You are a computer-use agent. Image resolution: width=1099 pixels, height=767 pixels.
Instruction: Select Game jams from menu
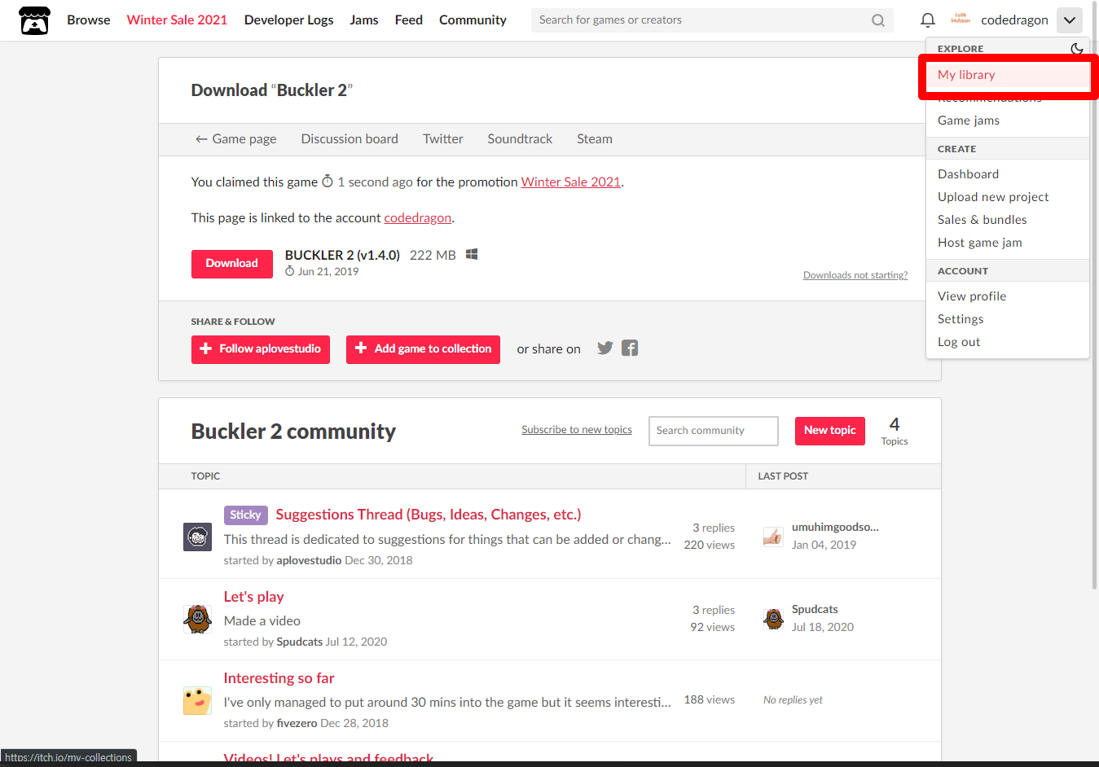[x=1008, y=121]
